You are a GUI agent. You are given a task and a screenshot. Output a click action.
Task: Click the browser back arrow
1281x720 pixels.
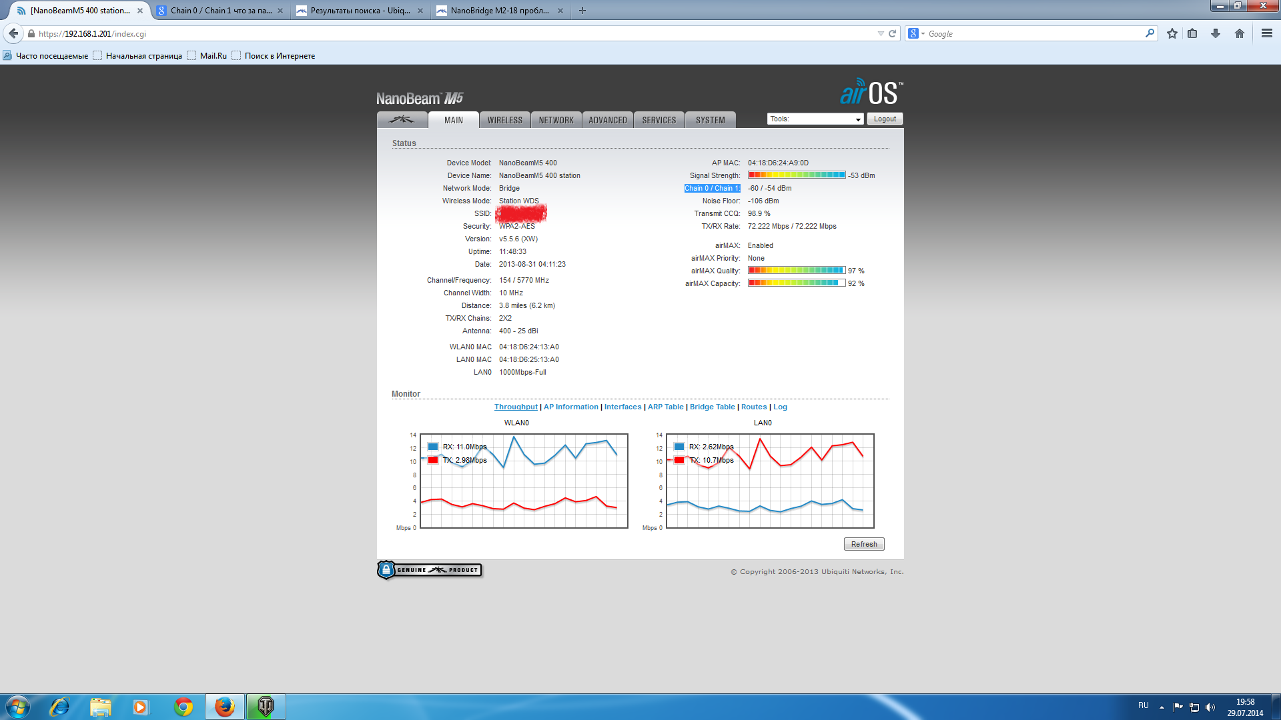13,33
